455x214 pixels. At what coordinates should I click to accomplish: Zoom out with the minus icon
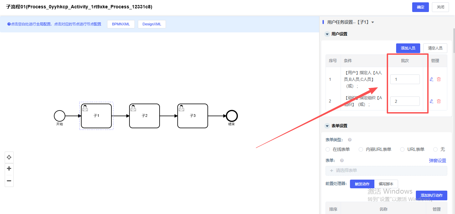click(9, 181)
